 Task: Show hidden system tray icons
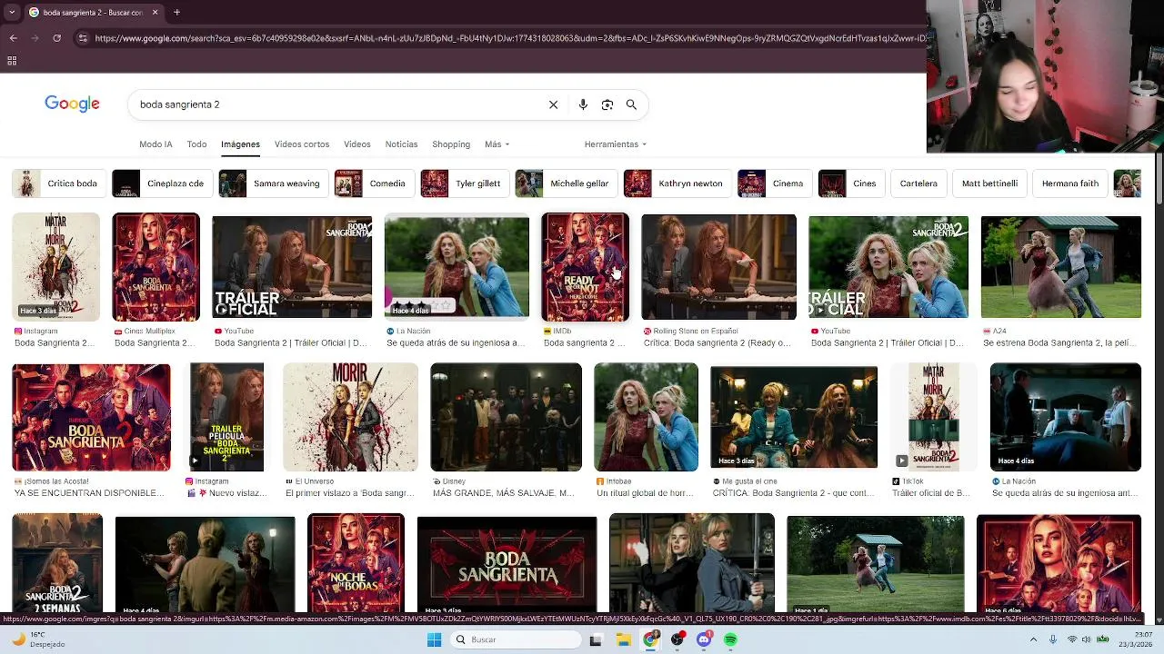(1033, 639)
